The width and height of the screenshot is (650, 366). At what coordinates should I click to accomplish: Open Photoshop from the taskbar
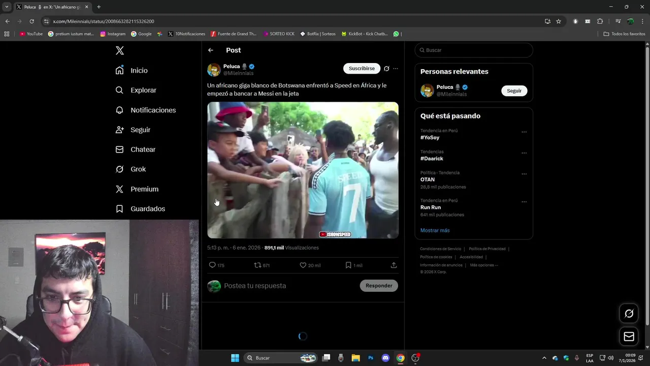click(x=371, y=358)
